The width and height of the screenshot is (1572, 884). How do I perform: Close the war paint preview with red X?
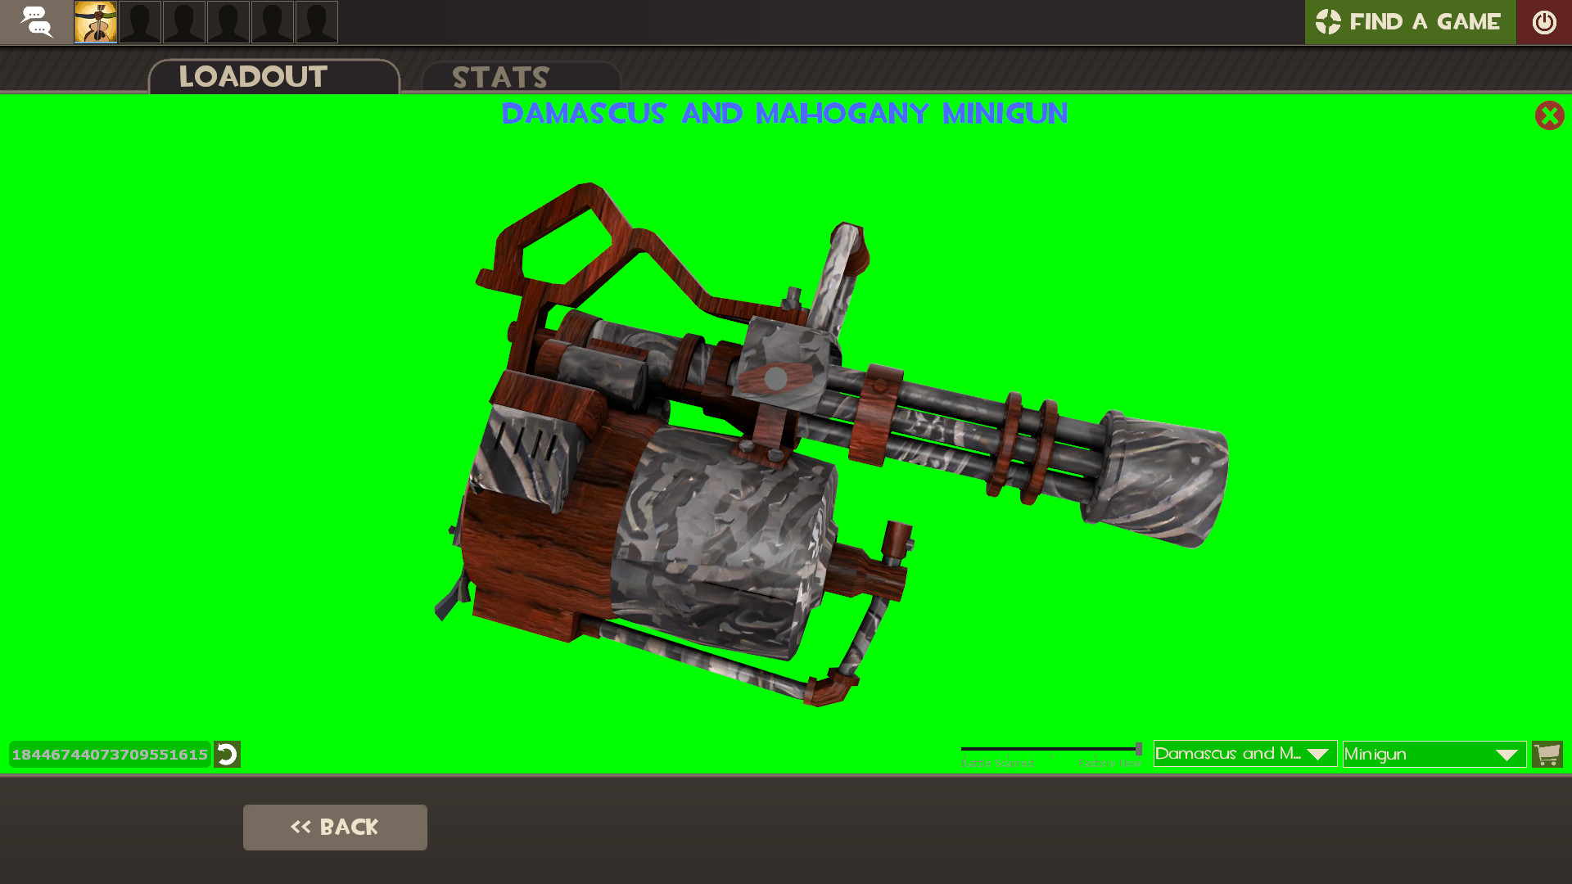click(1549, 115)
